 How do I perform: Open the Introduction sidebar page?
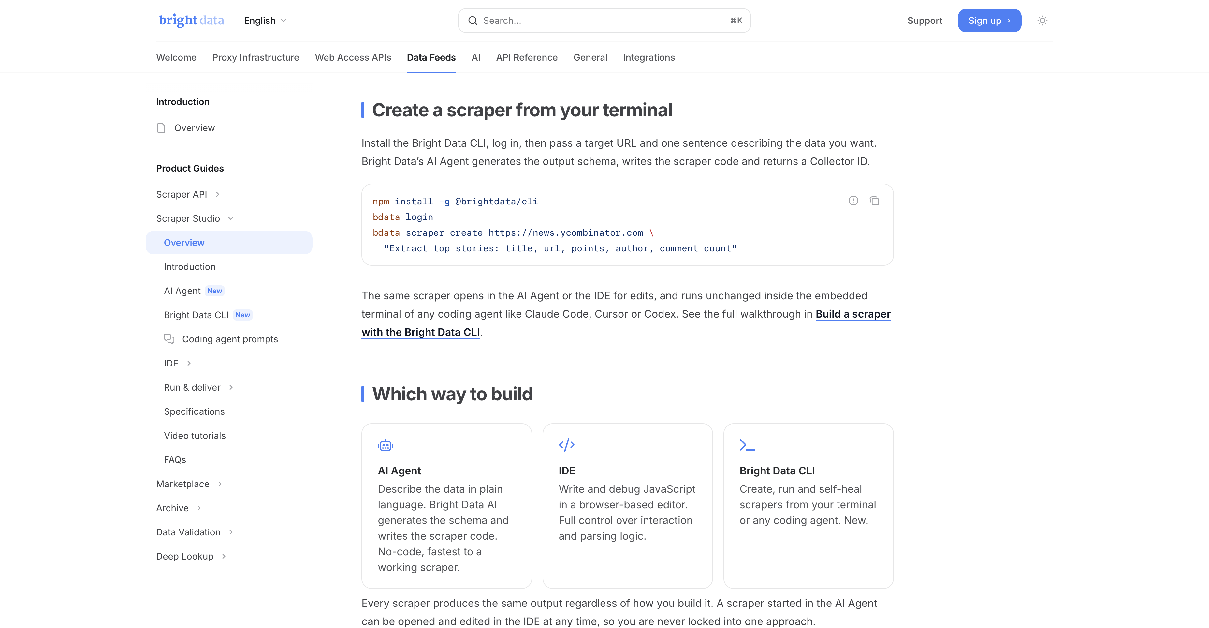click(190, 267)
